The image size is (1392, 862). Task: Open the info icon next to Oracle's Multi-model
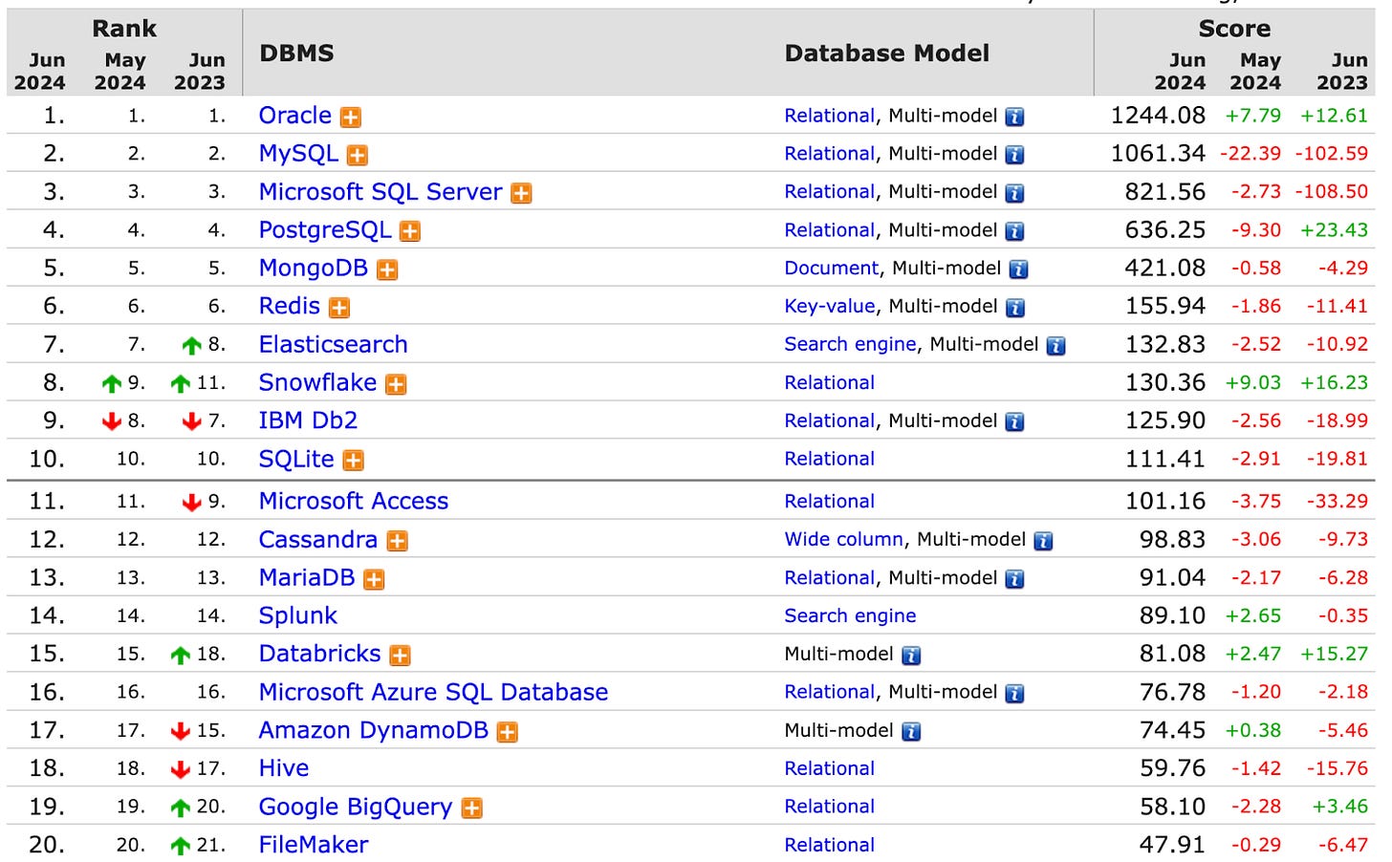click(x=1014, y=117)
